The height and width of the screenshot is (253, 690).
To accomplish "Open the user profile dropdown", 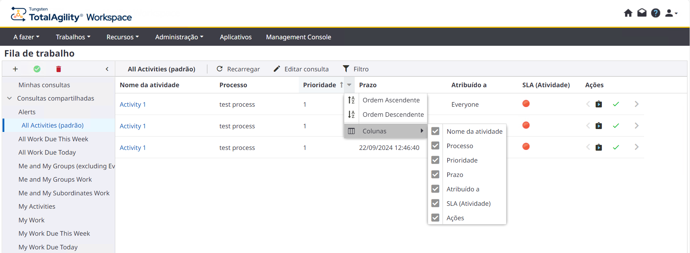I will coord(671,13).
